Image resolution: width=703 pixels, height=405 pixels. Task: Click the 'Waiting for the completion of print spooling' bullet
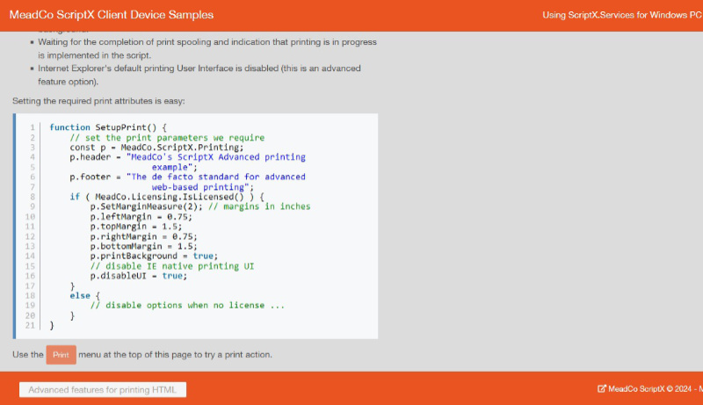tap(207, 48)
